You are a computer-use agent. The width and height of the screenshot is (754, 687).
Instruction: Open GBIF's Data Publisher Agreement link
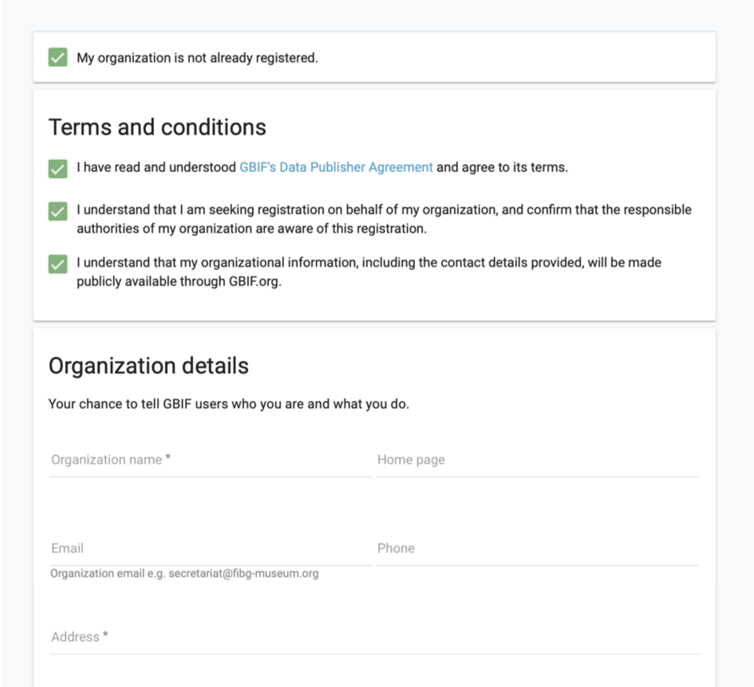click(336, 168)
